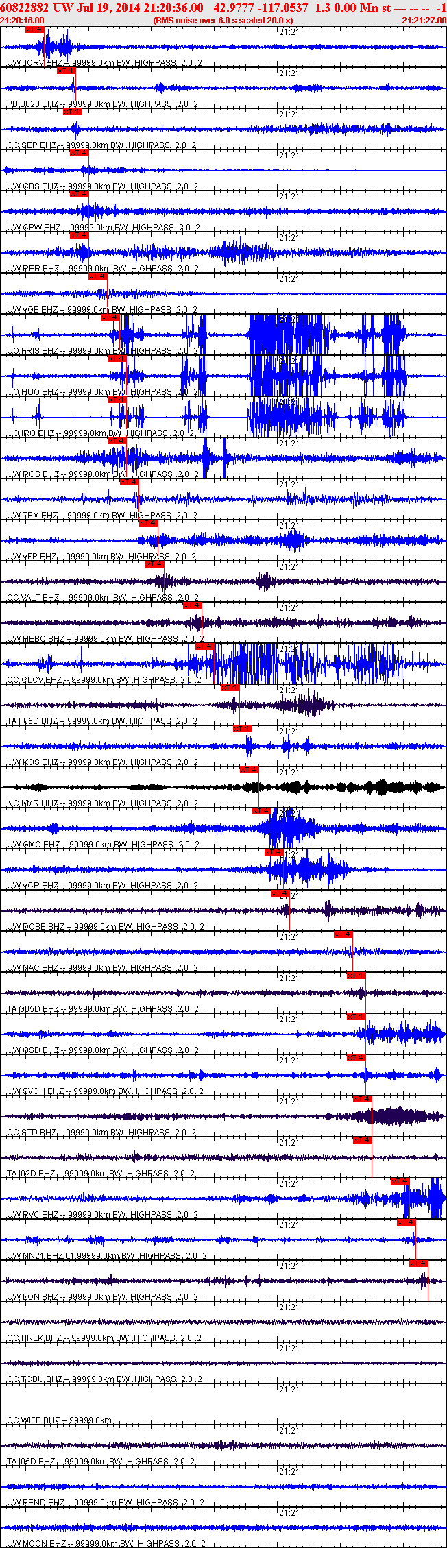
Task: Click the 'TA I05D BHZ' station label
Action: (x=32, y=1462)
